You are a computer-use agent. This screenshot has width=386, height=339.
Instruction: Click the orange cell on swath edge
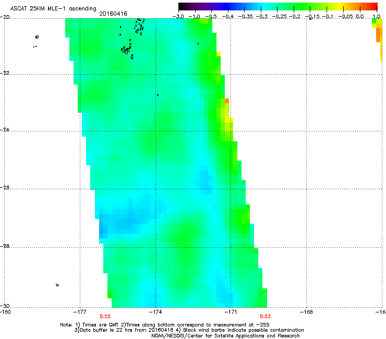click(x=227, y=101)
